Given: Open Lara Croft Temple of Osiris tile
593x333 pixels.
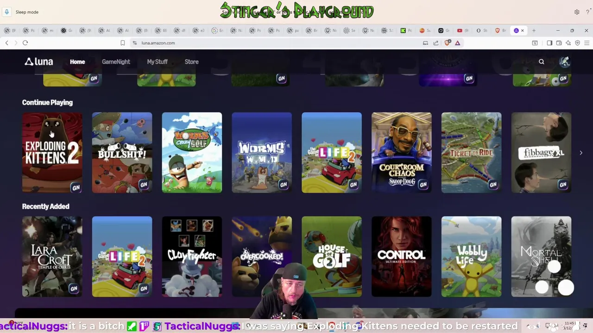Looking at the screenshot, I should [52, 256].
